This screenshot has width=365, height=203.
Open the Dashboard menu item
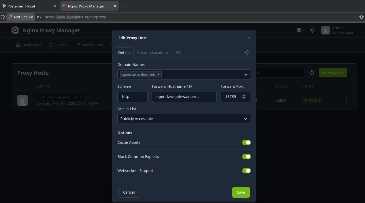[x=29, y=45]
